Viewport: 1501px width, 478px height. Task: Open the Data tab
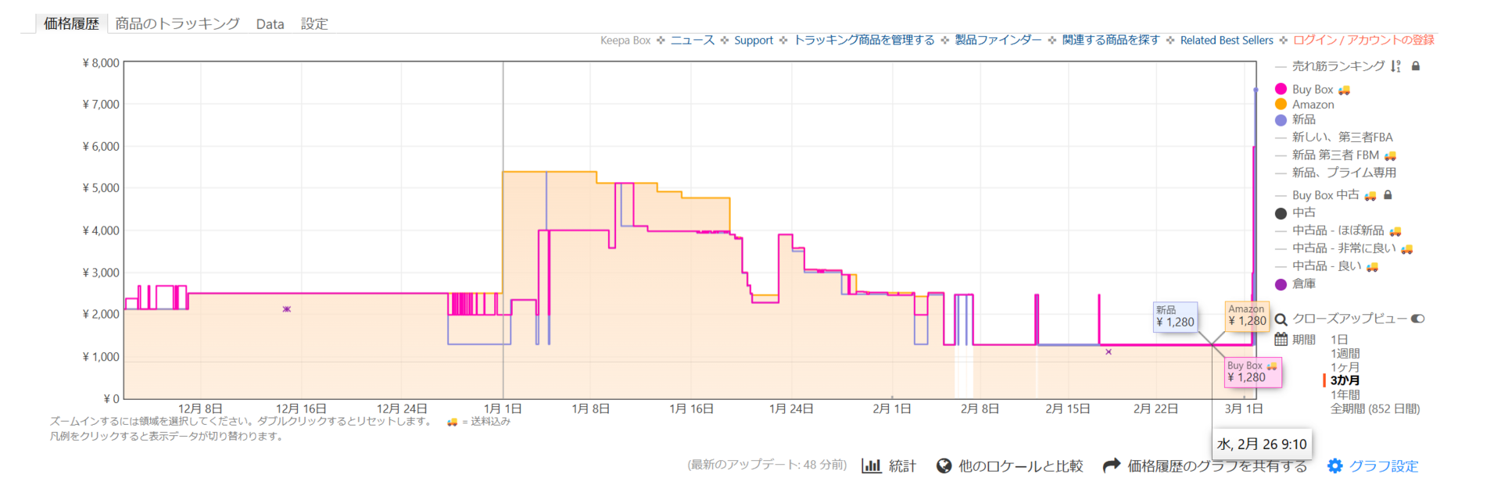(x=270, y=23)
